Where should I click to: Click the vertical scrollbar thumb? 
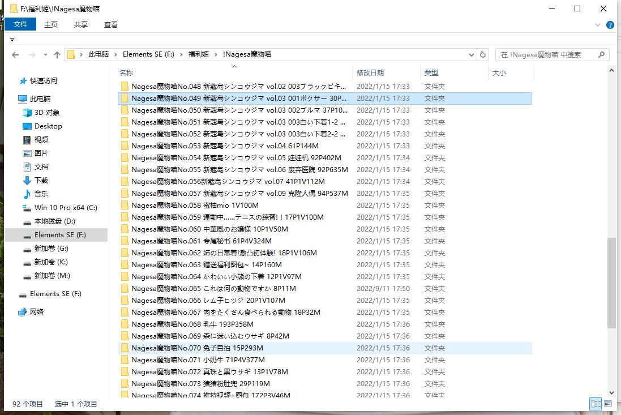(611, 283)
